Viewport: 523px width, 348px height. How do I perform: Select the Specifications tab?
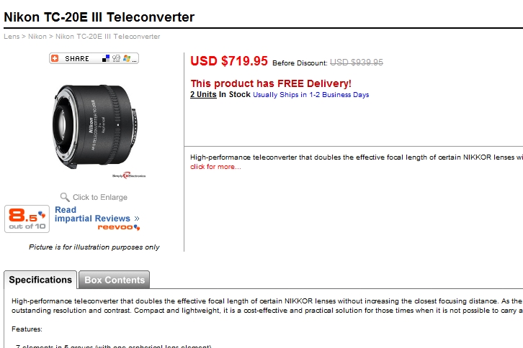point(40,280)
